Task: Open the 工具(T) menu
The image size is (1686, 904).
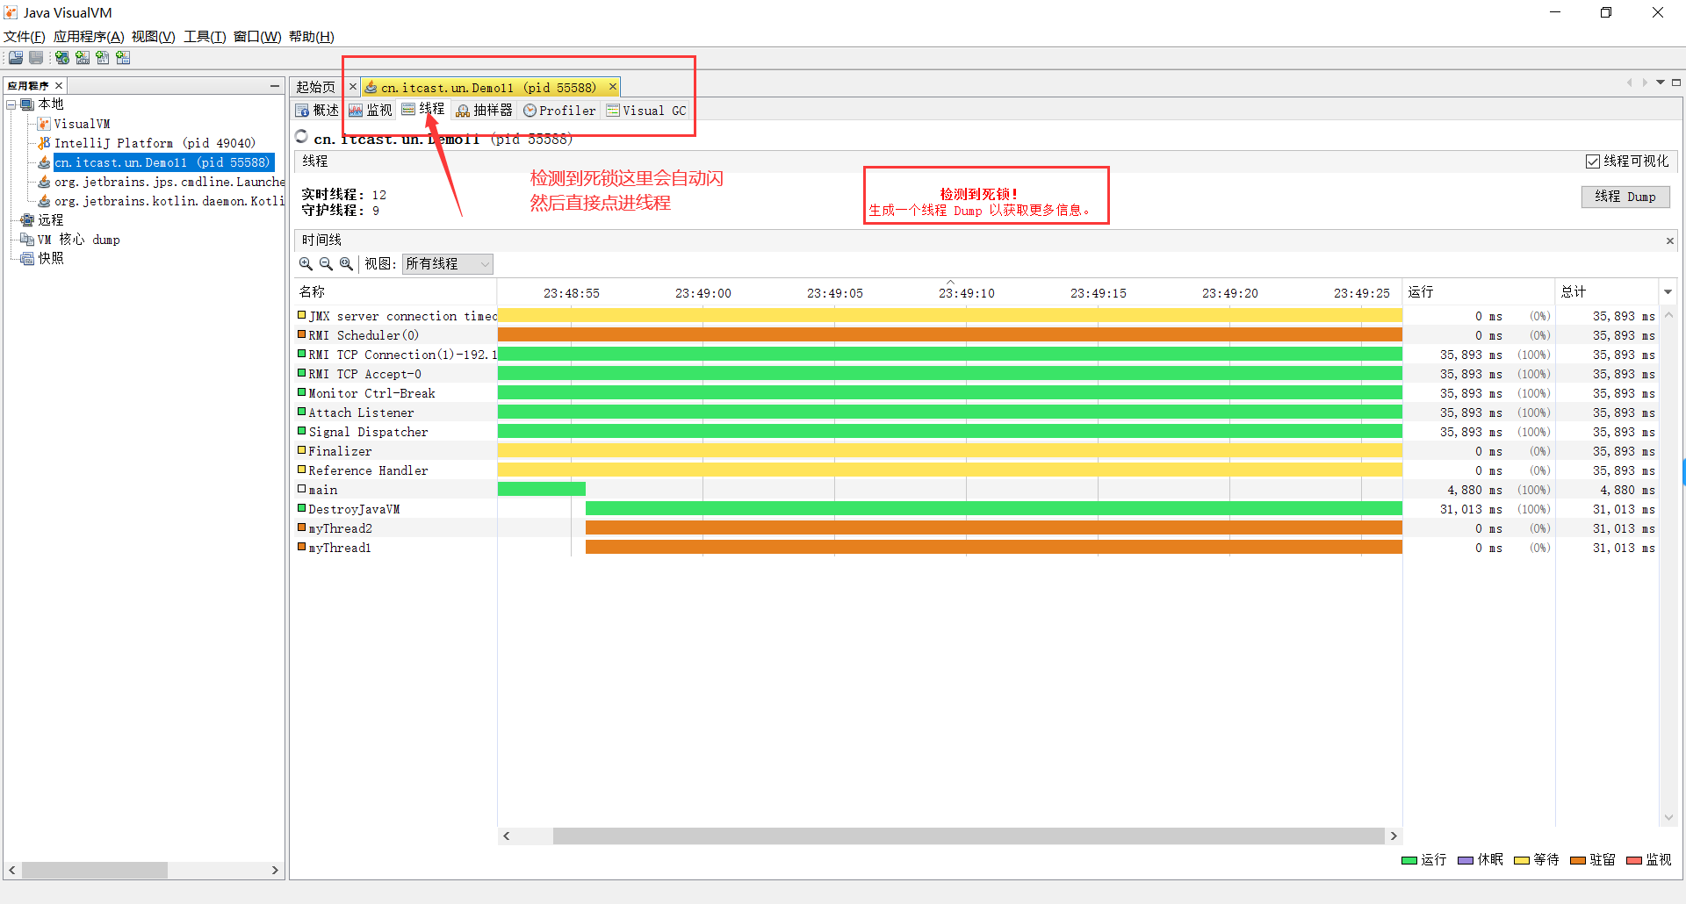Action: 204,37
